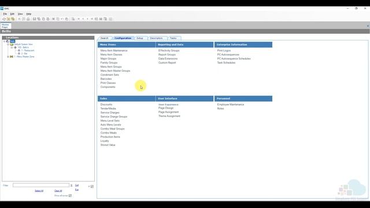Open Employee Maintenance
This screenshot has height=208, width=370.
click(231, 105)
